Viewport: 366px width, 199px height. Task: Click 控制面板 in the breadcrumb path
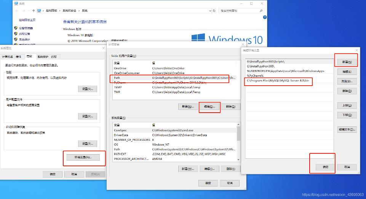51,11
